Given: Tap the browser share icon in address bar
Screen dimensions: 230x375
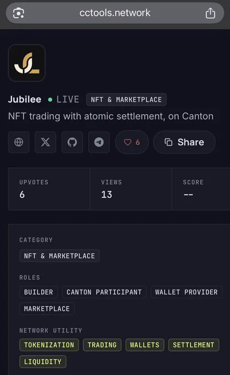Looking at the screenshot, I should pyautogui.click(x=210, y=13).
